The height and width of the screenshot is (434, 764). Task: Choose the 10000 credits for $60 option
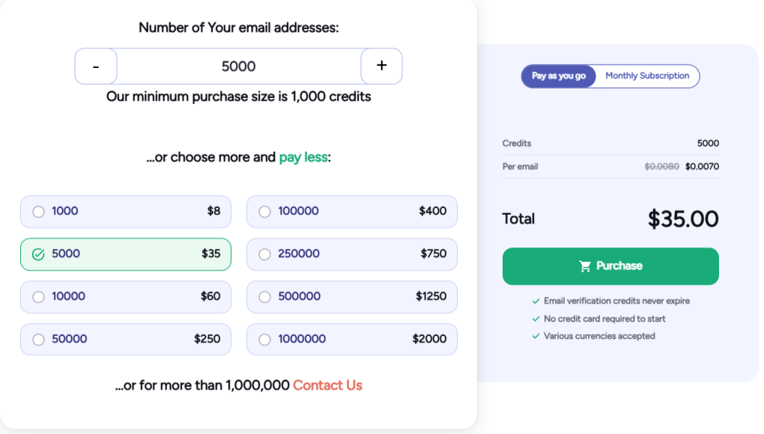126,297
